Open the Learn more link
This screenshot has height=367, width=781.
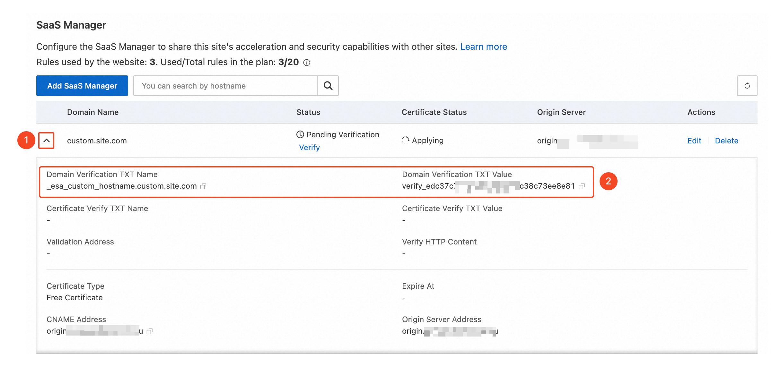483,47
